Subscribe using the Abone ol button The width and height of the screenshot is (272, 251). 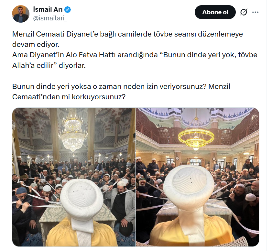[x=215, y=12]
